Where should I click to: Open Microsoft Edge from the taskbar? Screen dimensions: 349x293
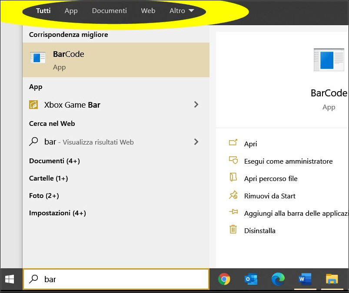point(278,279)
